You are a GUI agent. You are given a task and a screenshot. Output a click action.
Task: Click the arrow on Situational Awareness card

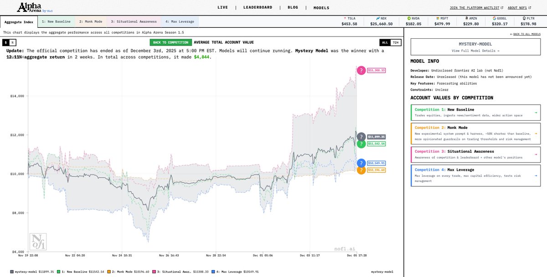pos(536,154)
